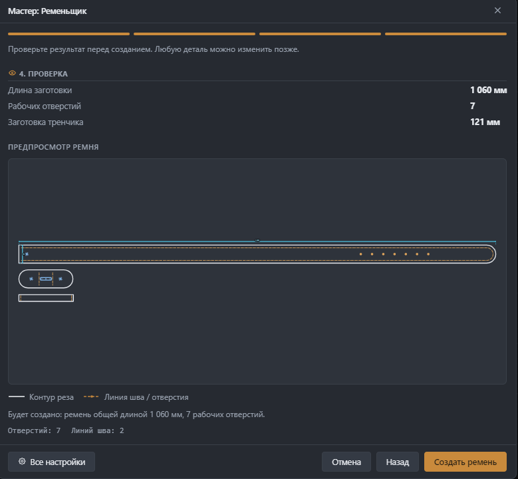Click the Отверстий: 7 status text
The image size is (518, 479).
pos(35,430)
